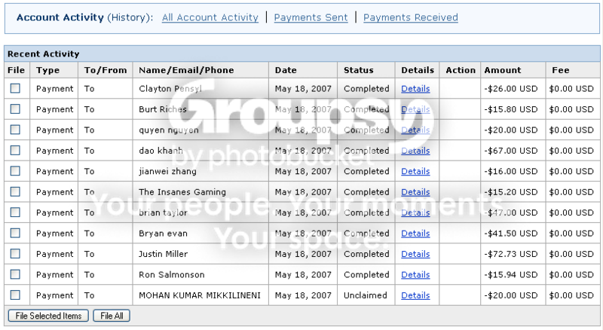
Task: Click the -$15.94 USD amount
Action: point(511,274)
